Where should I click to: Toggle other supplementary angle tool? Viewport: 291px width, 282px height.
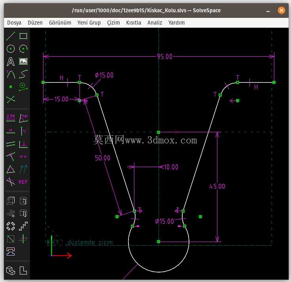click(11, 182)
